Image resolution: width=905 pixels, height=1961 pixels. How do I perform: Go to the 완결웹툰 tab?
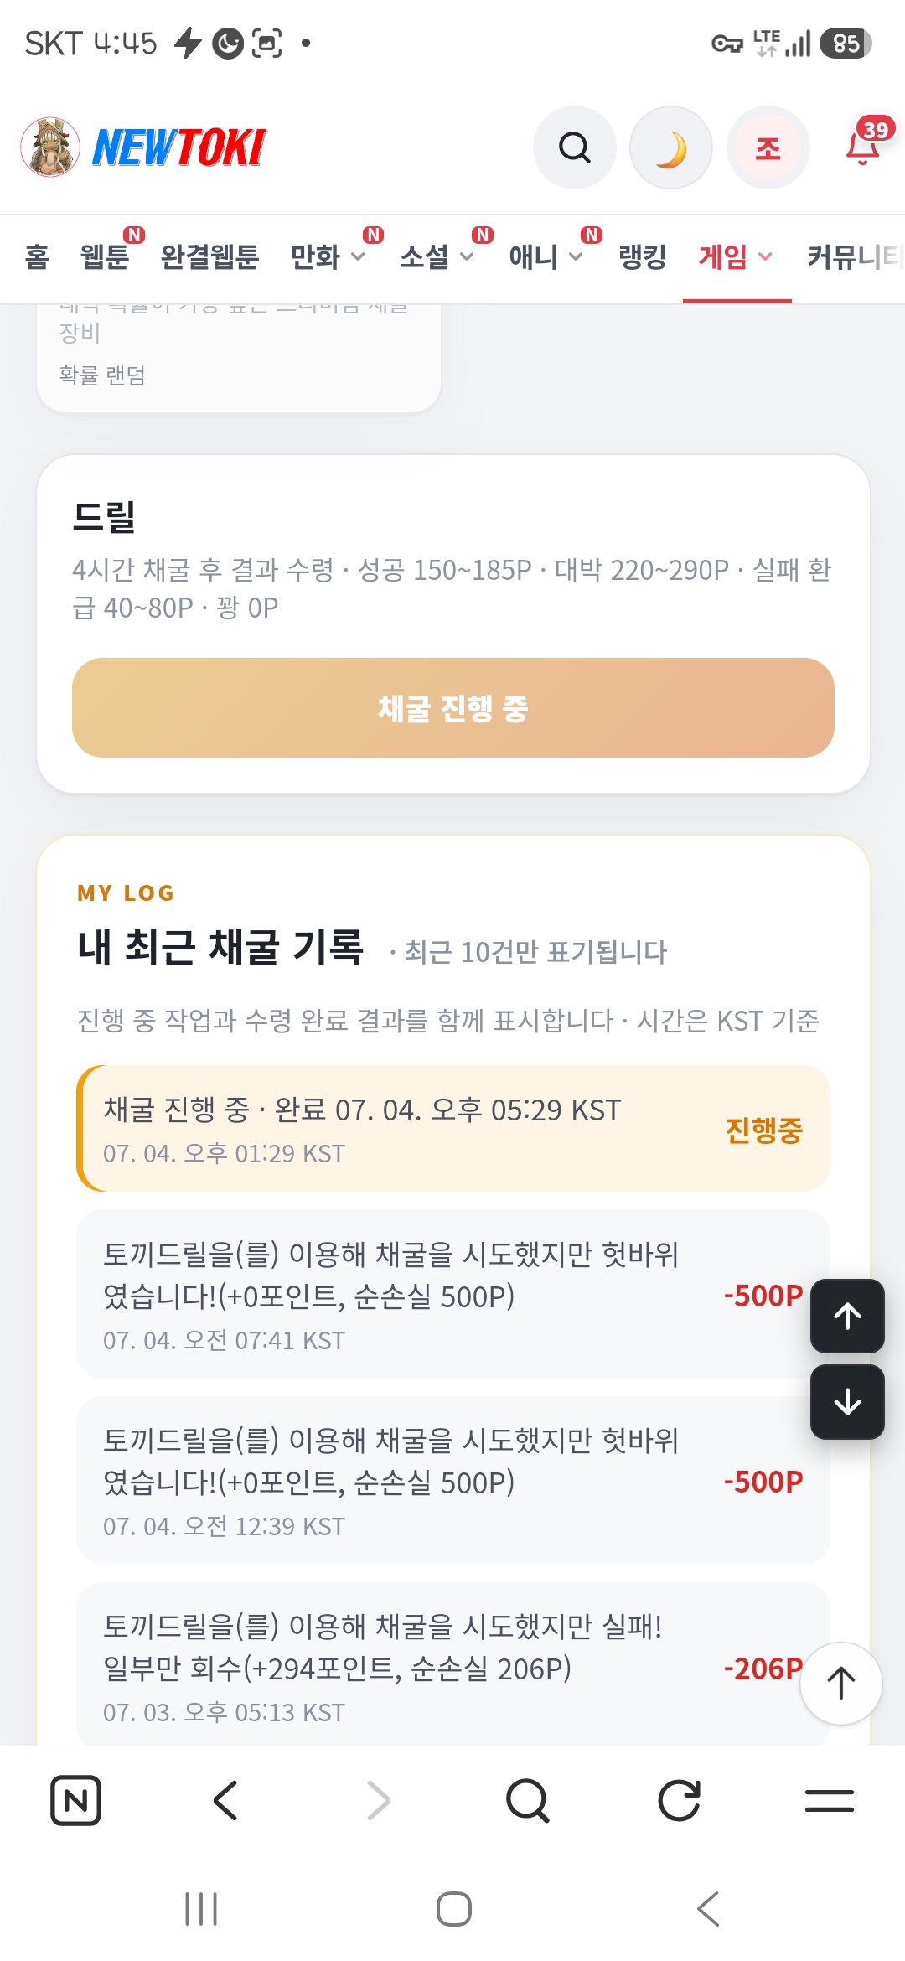(209, 256)
